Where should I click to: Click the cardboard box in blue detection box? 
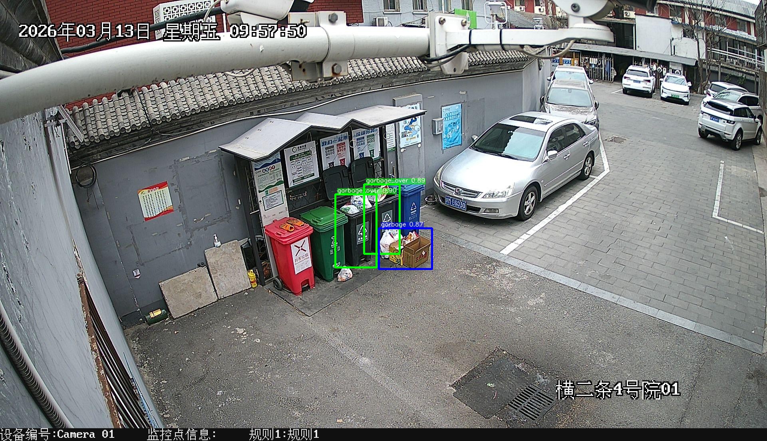(x=417, y=252)
